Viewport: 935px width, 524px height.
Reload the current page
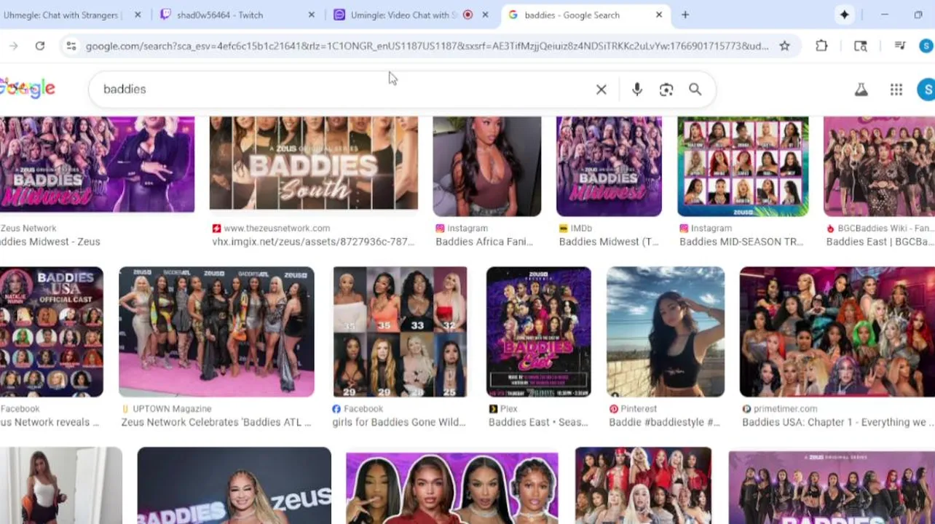click(40, 46)
